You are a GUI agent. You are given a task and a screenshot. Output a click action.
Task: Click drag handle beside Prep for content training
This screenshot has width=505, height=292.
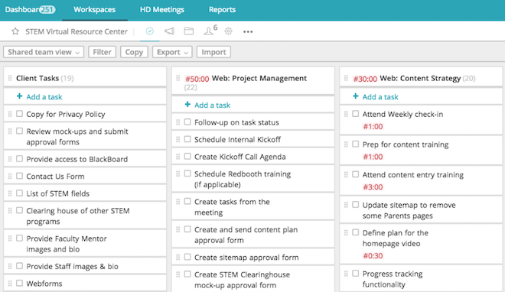pyautogui.click(x=346, y=144)
